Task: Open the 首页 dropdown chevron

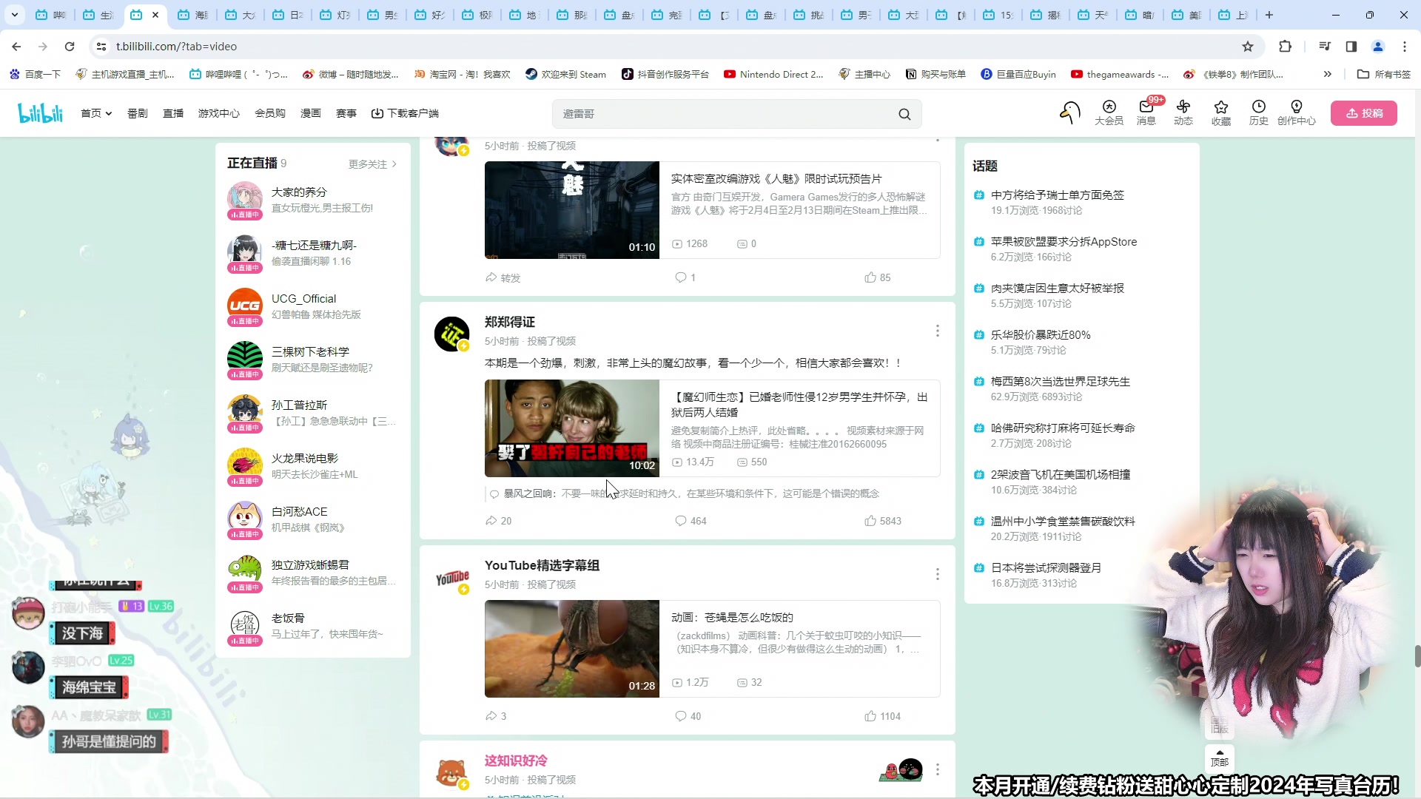Action: click(108, 113)
